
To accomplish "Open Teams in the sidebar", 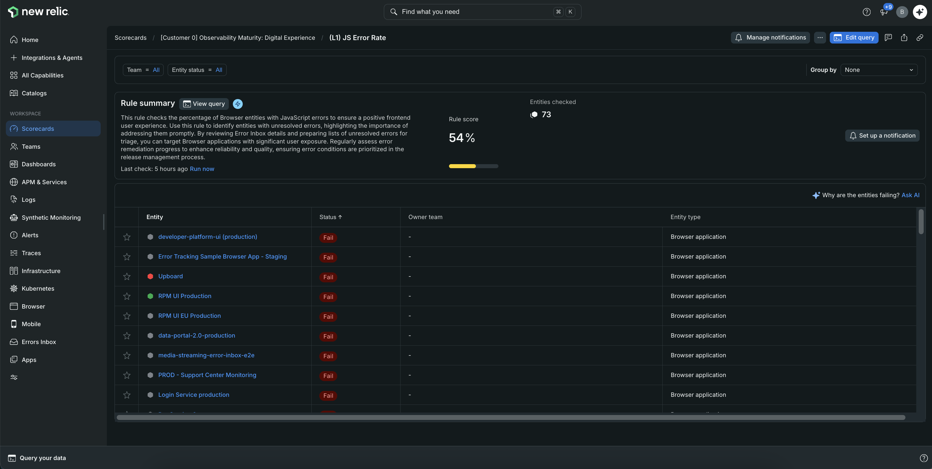I will (x=53, y=147).
